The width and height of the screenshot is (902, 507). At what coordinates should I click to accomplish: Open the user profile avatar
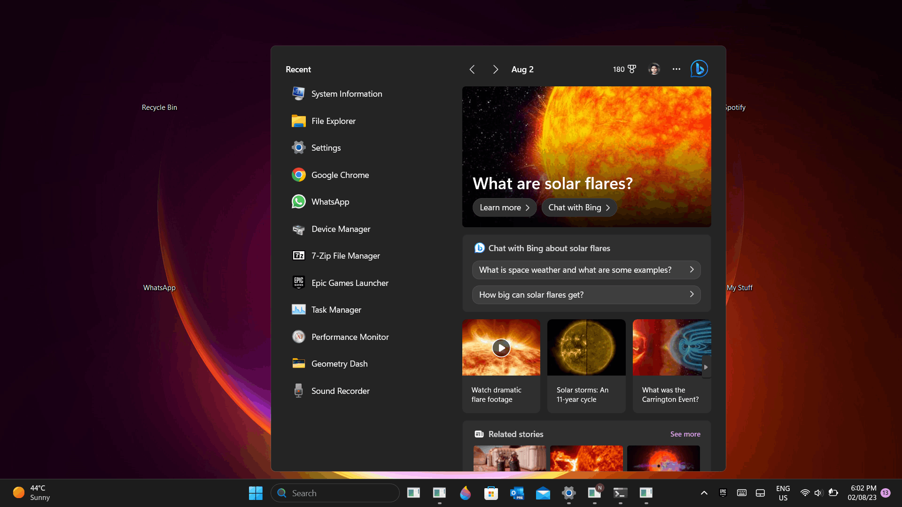tap(654, 69)
